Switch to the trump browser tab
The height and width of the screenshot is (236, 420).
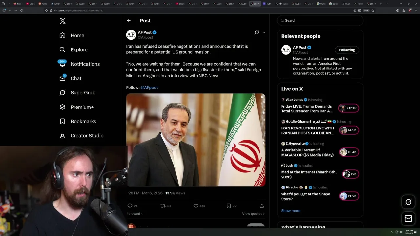coord(321,4)
